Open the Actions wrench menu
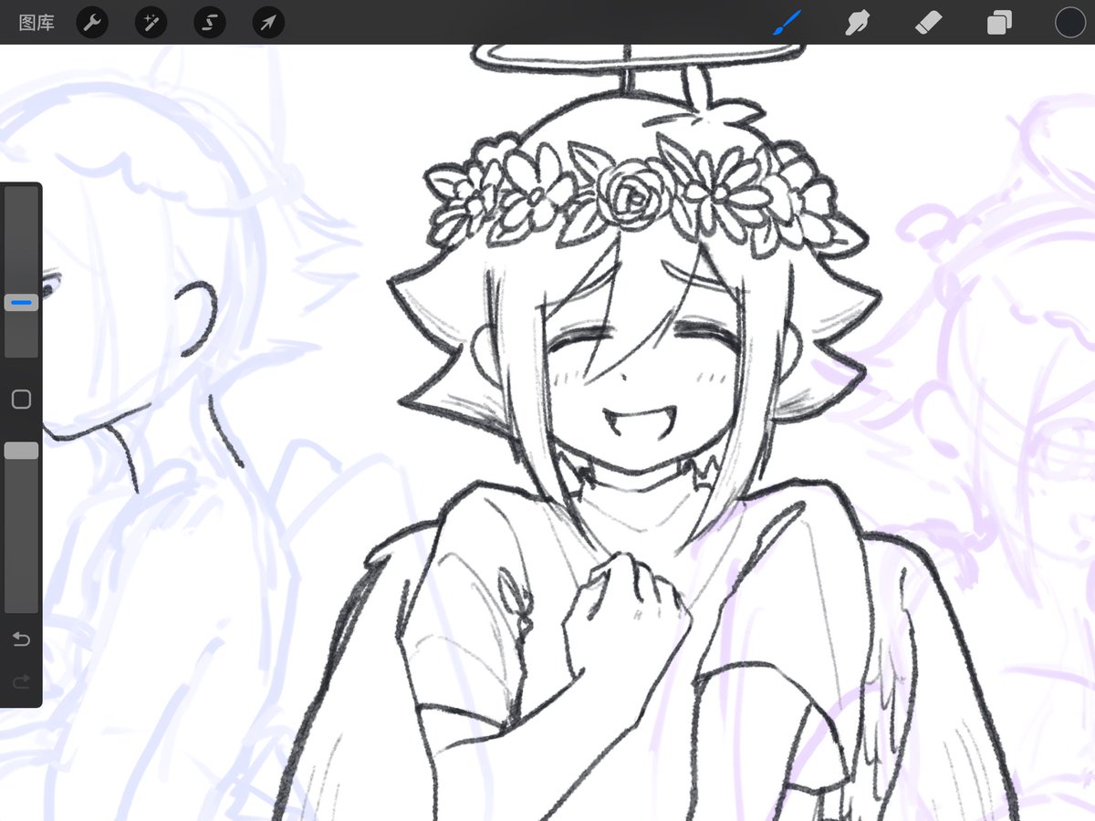 [x=92, y=23]
